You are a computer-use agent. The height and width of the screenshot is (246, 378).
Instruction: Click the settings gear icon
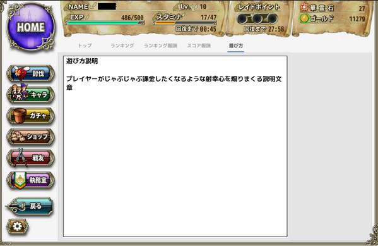point(18,226)
